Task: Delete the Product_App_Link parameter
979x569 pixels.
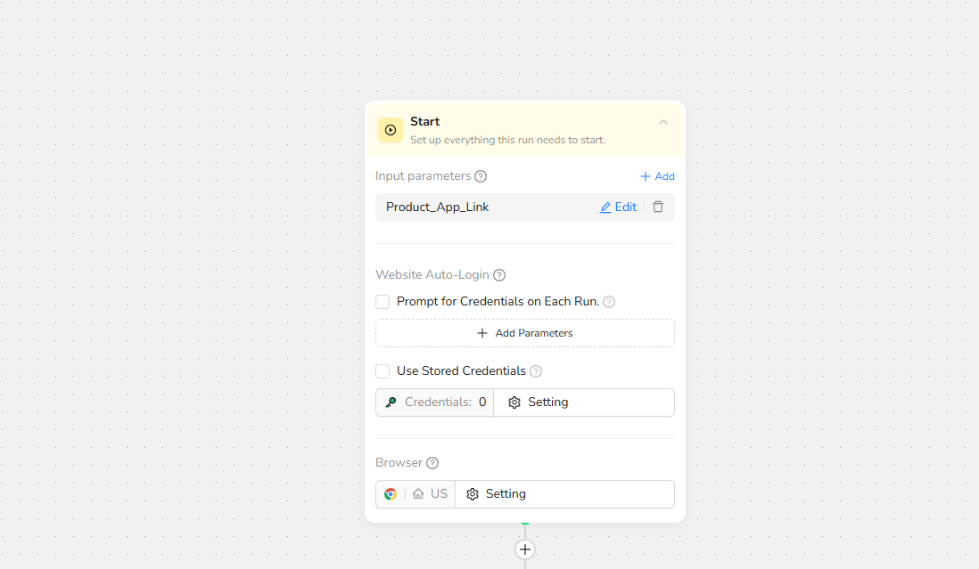Action: coord(658,207)
